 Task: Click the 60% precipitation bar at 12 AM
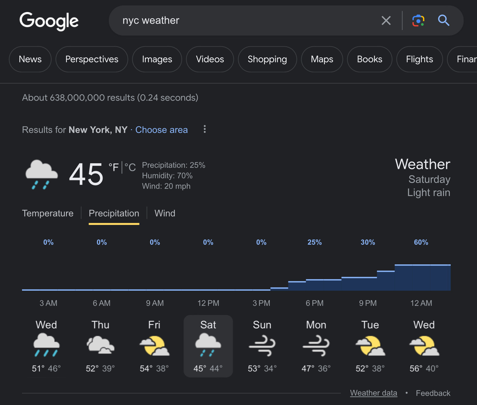coord(421,277)
